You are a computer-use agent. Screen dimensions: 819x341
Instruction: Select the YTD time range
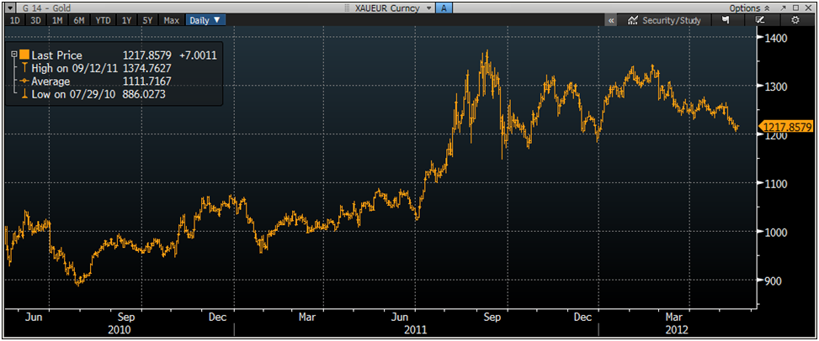pos(103,19)
